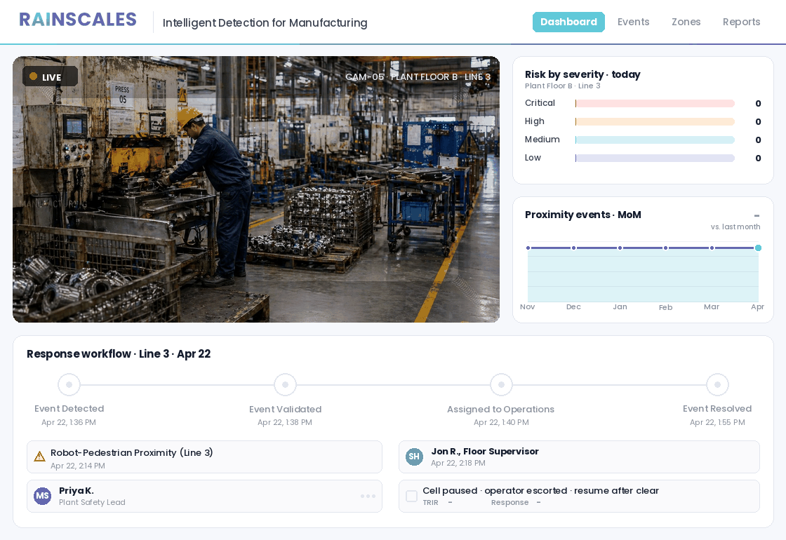786x540 pixels.
Task: Click Jon R.'s SH avatar icon
Action: pos(414,457)
